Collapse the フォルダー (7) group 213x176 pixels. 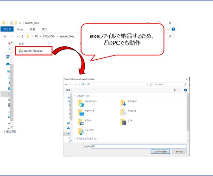[x=75, y=96]
